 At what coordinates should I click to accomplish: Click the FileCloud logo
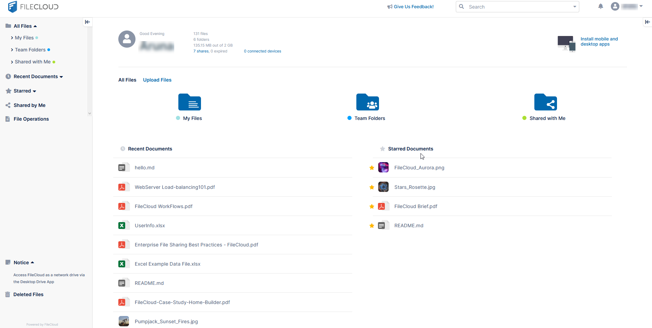33,7
